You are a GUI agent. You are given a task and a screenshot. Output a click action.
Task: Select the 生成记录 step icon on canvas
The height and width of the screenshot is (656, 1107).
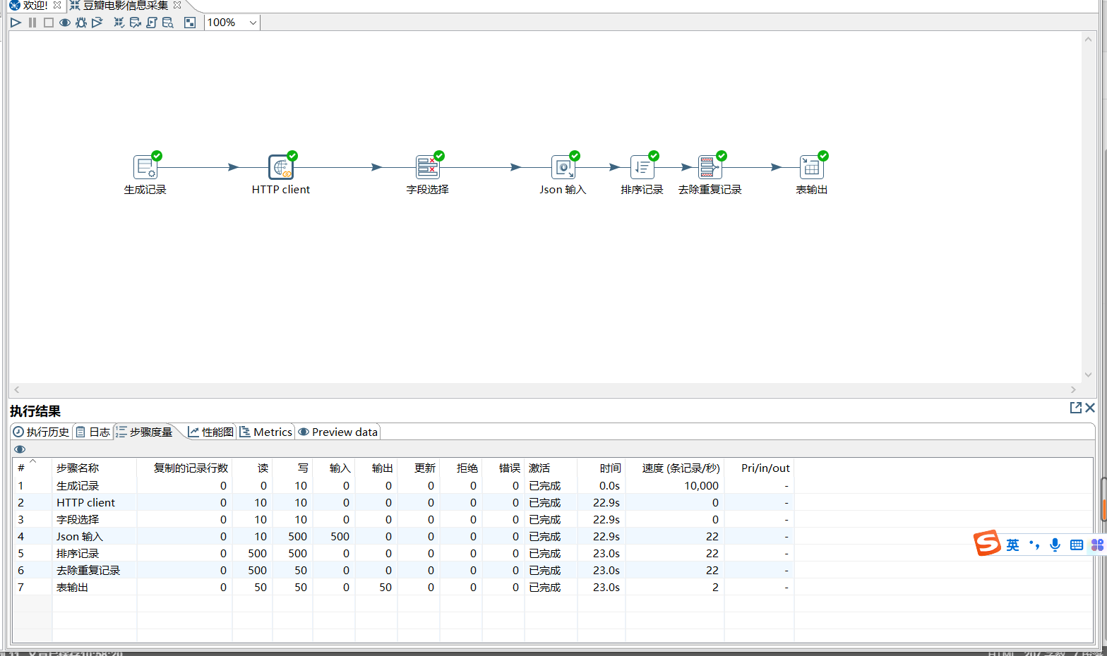click(x=145, y=167)
